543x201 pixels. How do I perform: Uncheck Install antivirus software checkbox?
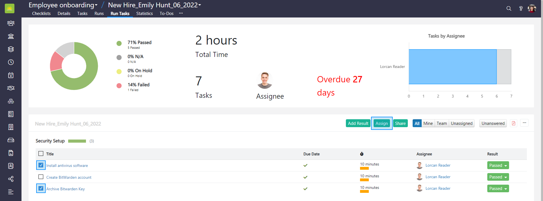tap(41, 165)
